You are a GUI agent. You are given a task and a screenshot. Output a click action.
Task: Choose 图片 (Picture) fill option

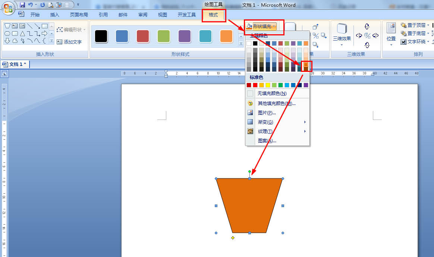[x=278, y=112]
